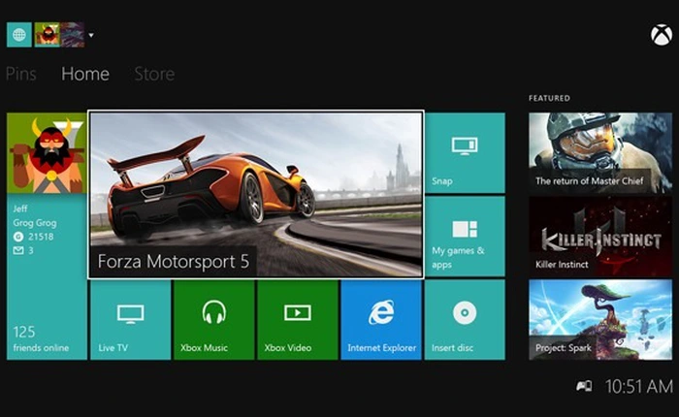This screenshot has width=679, height=417.
Task: View Gamerscore 21518
Action: (33, 237)
